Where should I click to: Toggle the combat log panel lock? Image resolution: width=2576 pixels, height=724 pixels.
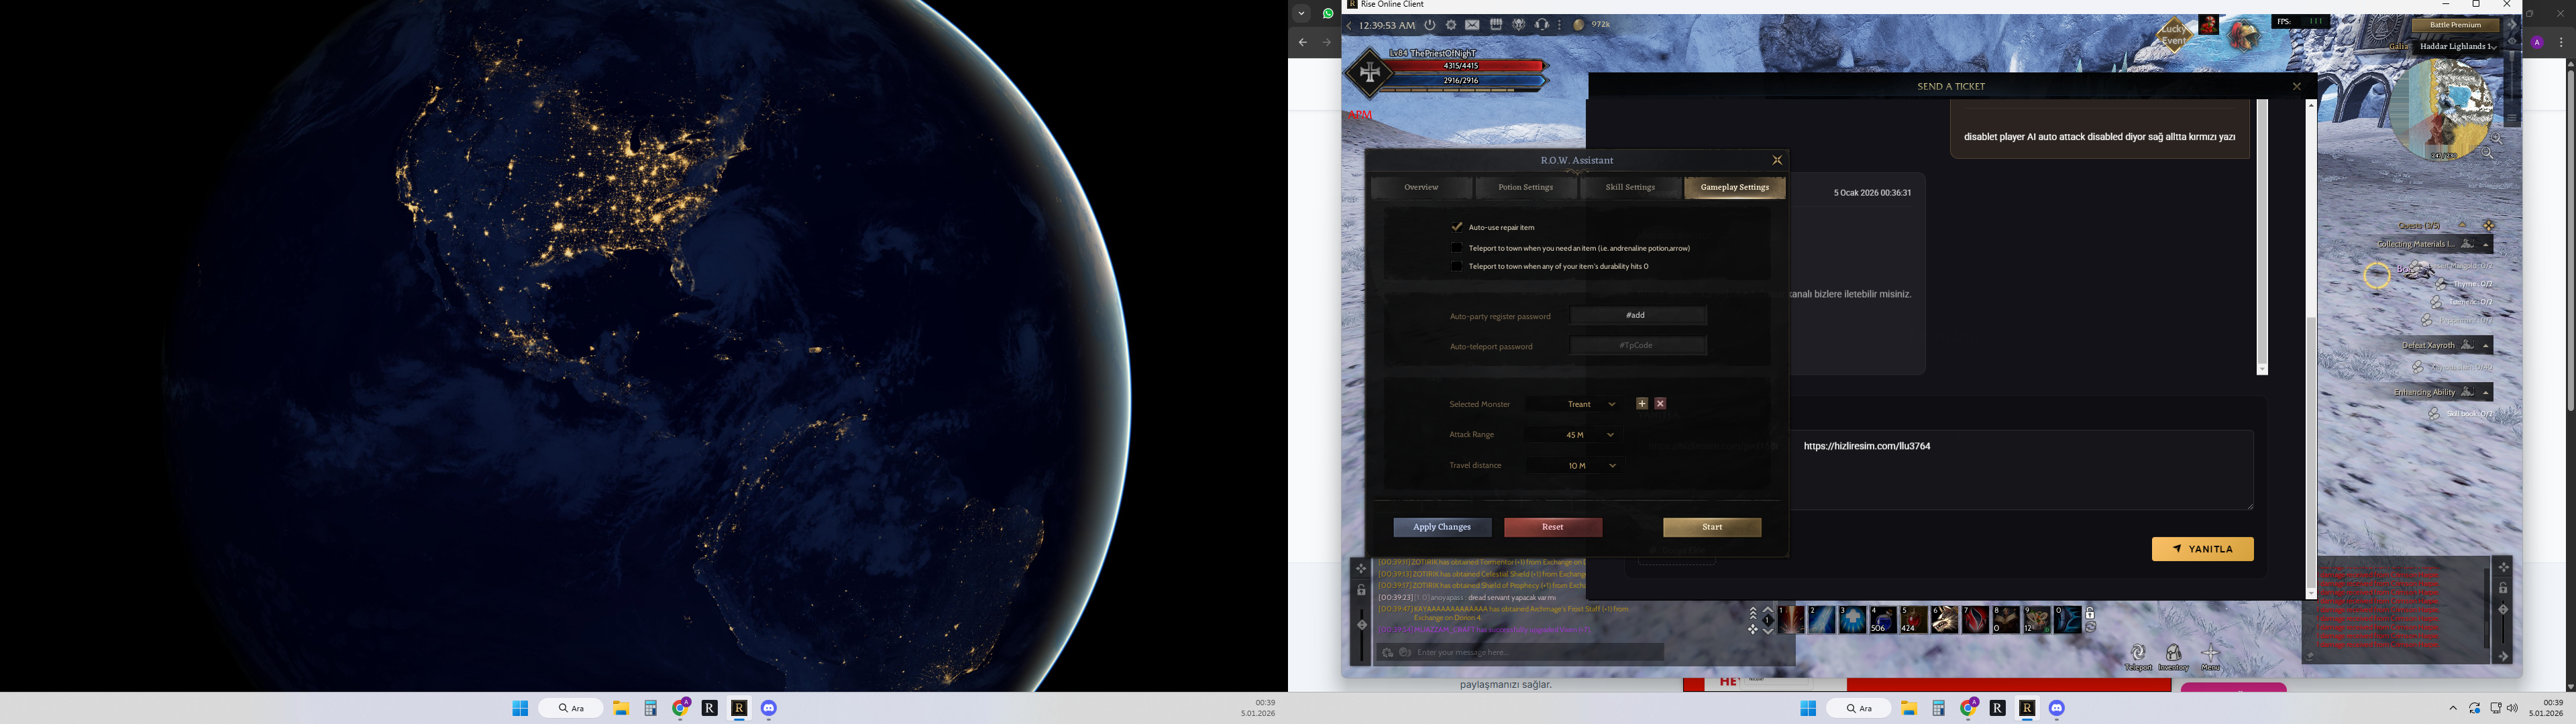coord(2503,589)
